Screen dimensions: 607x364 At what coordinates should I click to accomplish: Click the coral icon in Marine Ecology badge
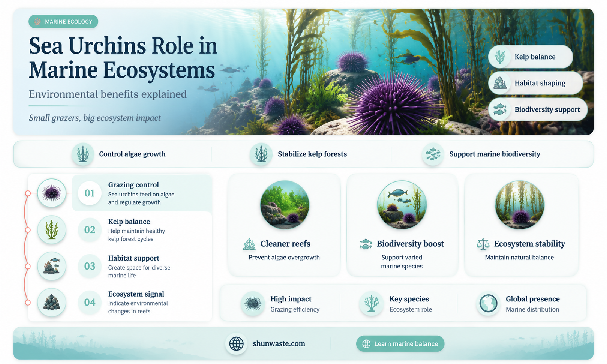pos(37,22)
